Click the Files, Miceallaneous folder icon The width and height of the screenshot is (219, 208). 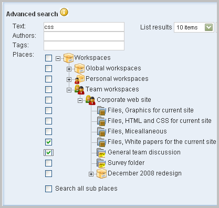[101, 132]
